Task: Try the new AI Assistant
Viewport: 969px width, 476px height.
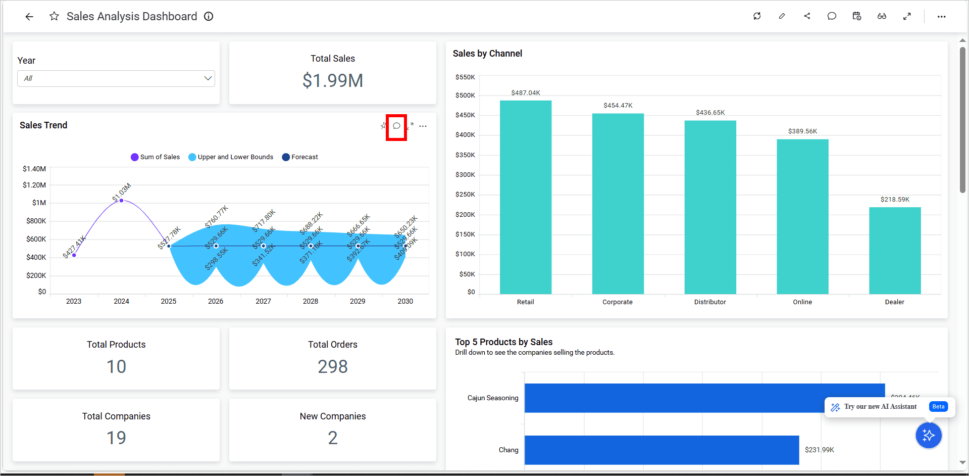Action: coord(929,435)
